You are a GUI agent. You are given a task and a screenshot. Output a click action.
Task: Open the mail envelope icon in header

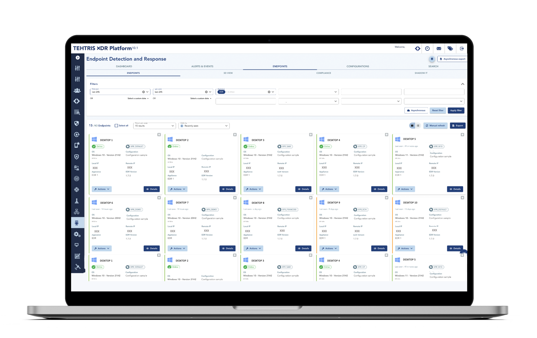pos(439,49)
